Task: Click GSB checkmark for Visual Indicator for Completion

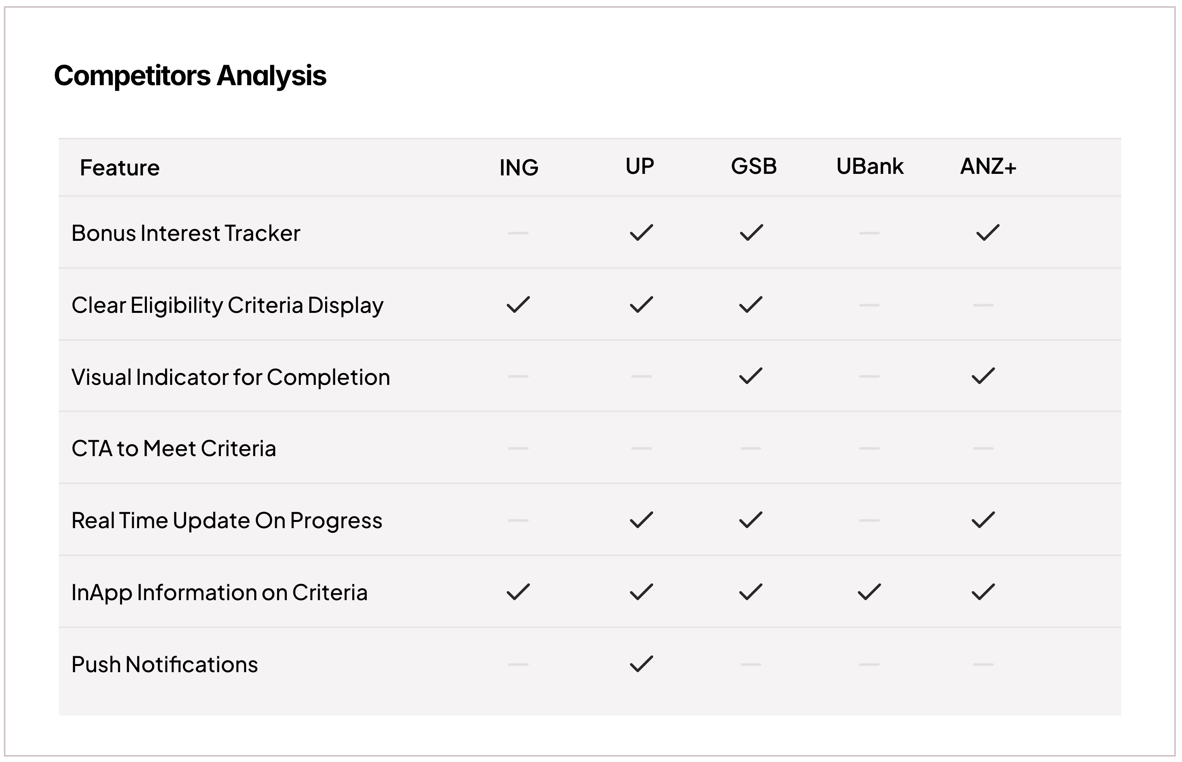Action: pyautogui.click(x=751, y=376)
